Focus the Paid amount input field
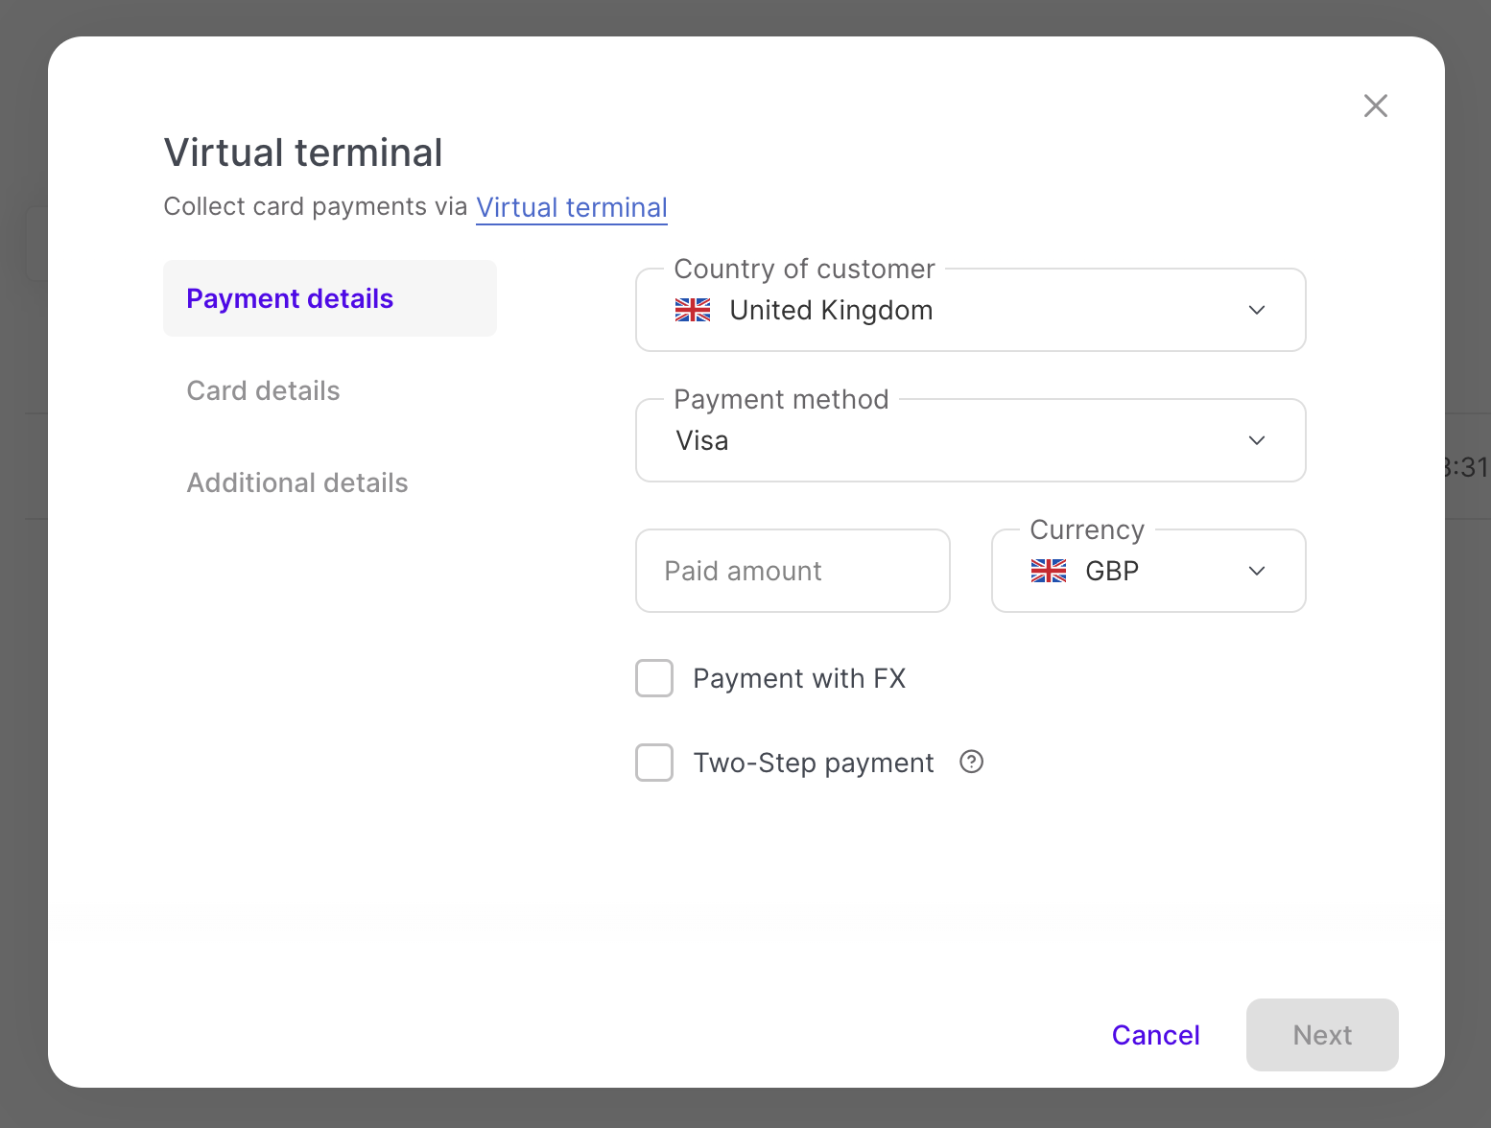 793,571
